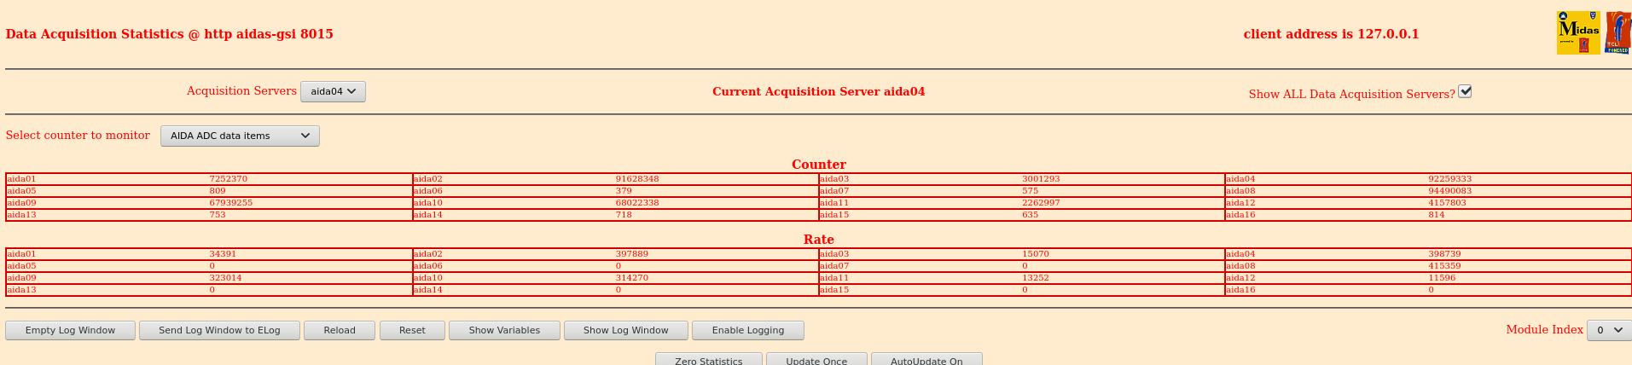Click the Show Log Window button
The height and width of the screenshot is (365, 1632).
coord(626,330)
